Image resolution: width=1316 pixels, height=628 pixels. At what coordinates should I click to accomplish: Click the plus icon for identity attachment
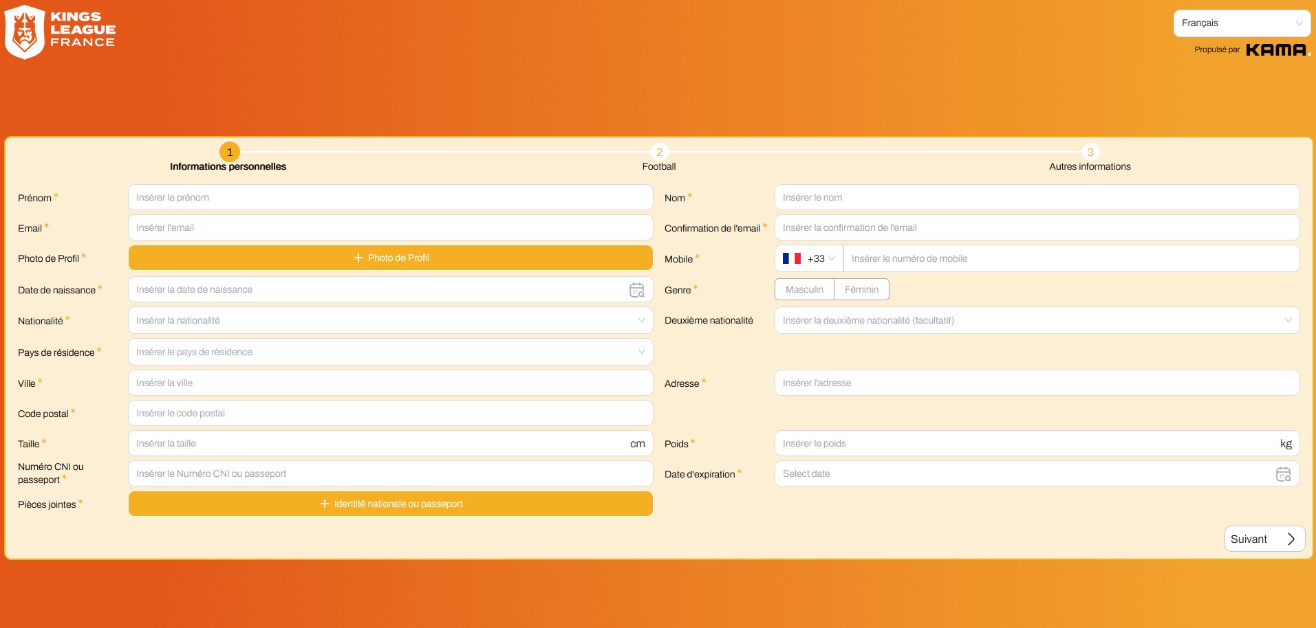click(325, 504)
